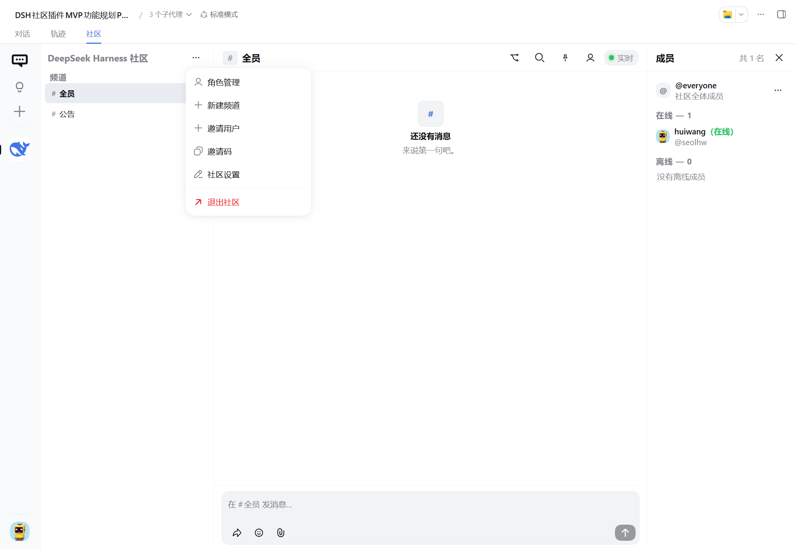Click the DeepSeek Harness 社区 title
The height and width of the screenshot is (550, 796).
pos(98,58)
